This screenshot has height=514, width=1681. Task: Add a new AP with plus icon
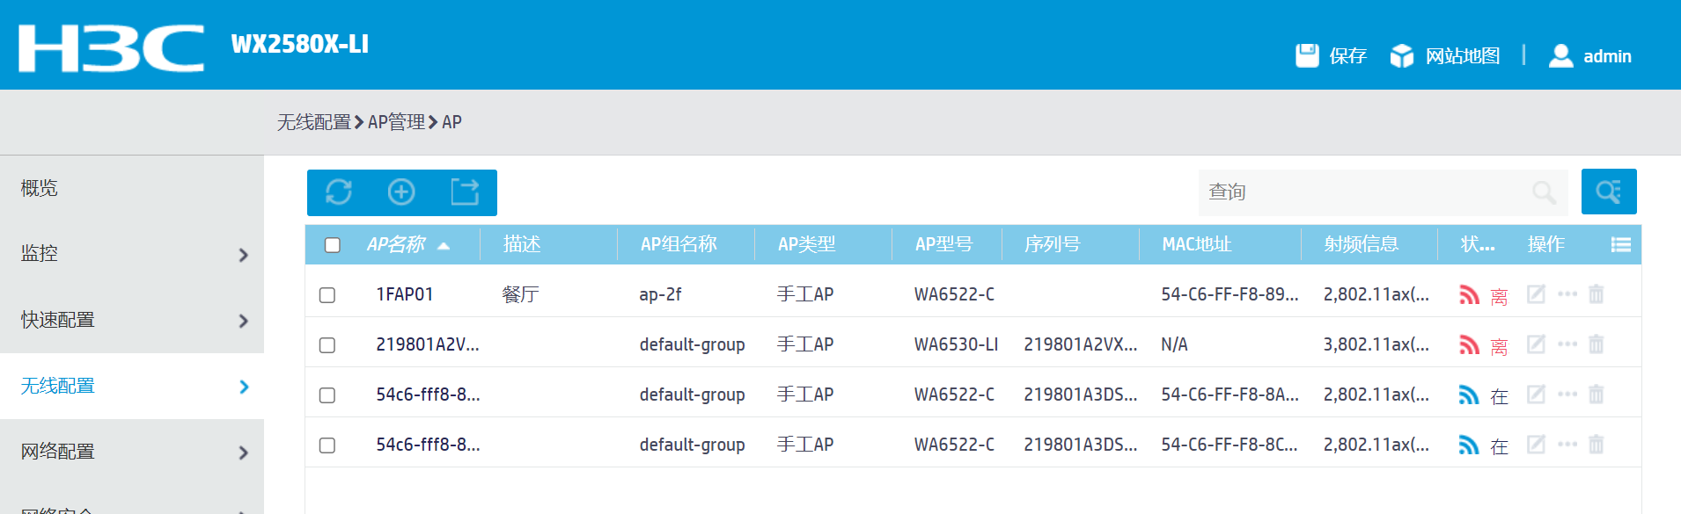point(401,192)
